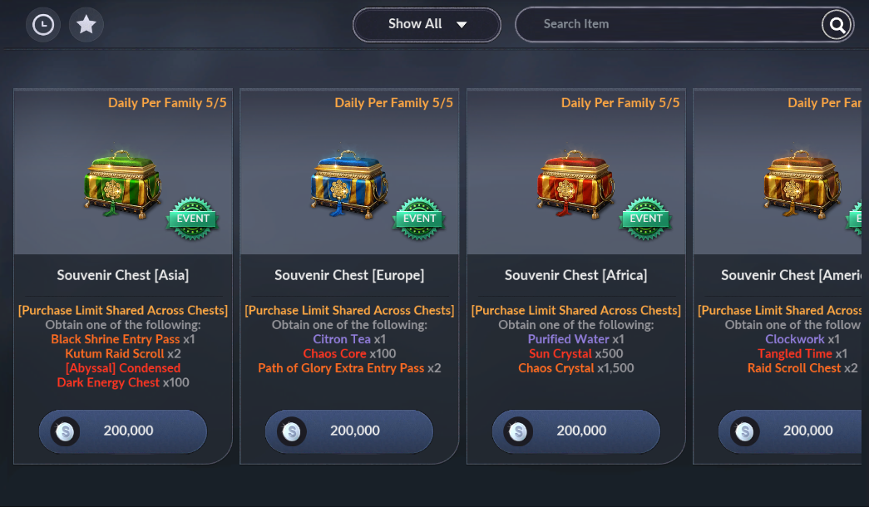The height and width of the screenshot is (507, 869).
Task: Select the Souvenir Chest [Africa] title
Action: 575,275
